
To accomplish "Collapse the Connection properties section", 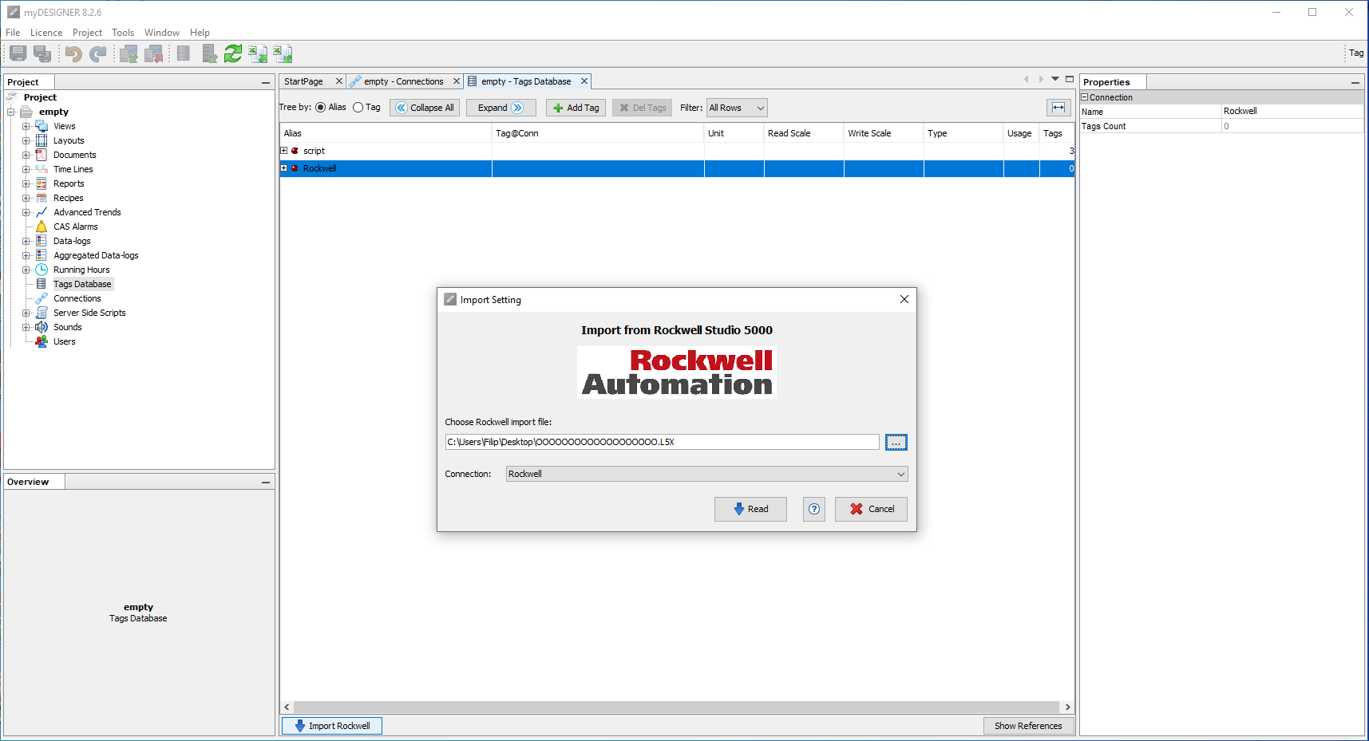I will 1085,97.
